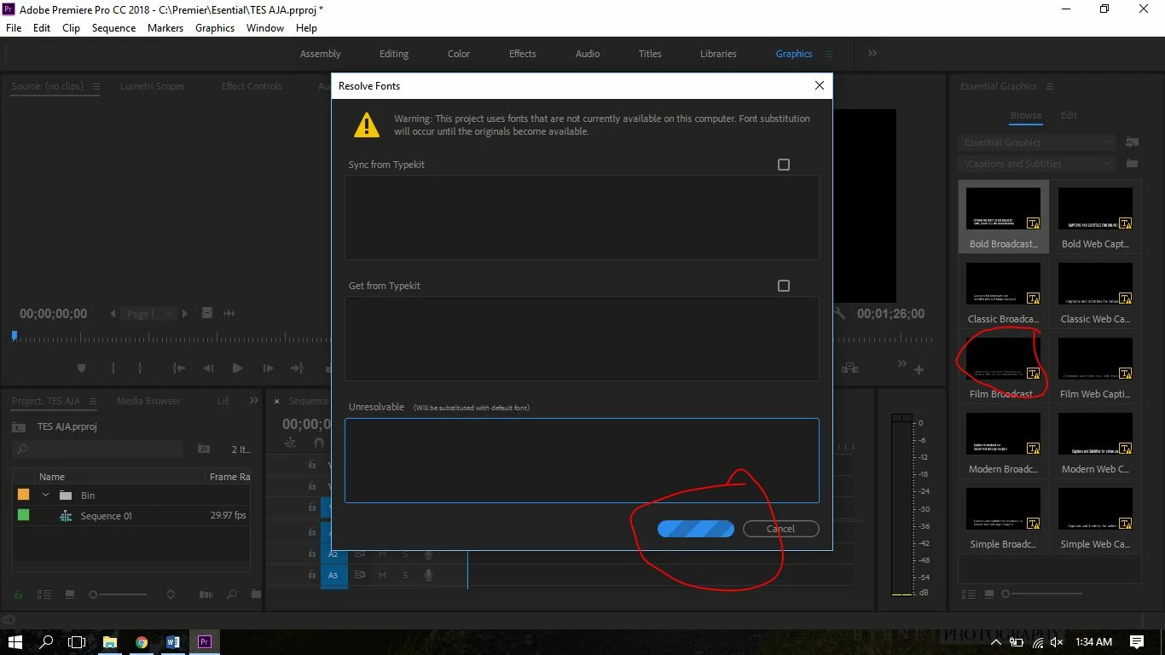This screenshot has height=655, width=1165.
Task: Close the Sequence timeline tab
Action: (276, 401)
